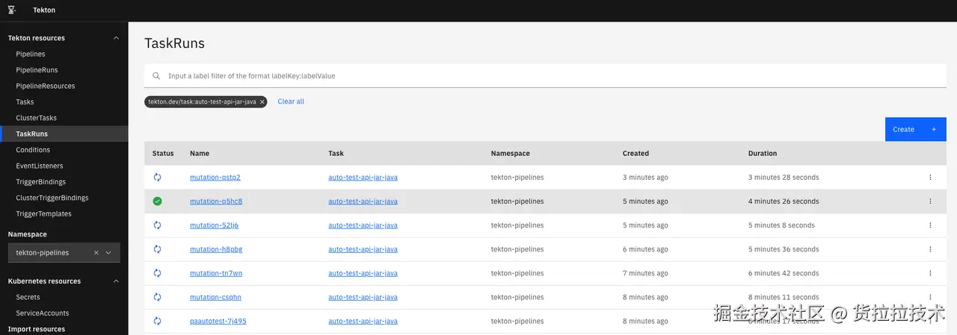The height and width of the screenshot is (335, 957).
Task: Open the mutation-qstp2 TaskRun link
Action: tap(215, 178)
